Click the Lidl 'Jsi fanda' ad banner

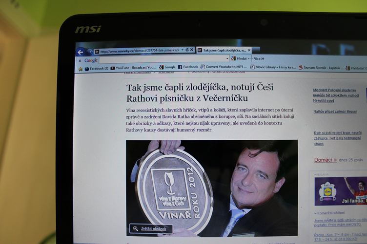(341, 191)
